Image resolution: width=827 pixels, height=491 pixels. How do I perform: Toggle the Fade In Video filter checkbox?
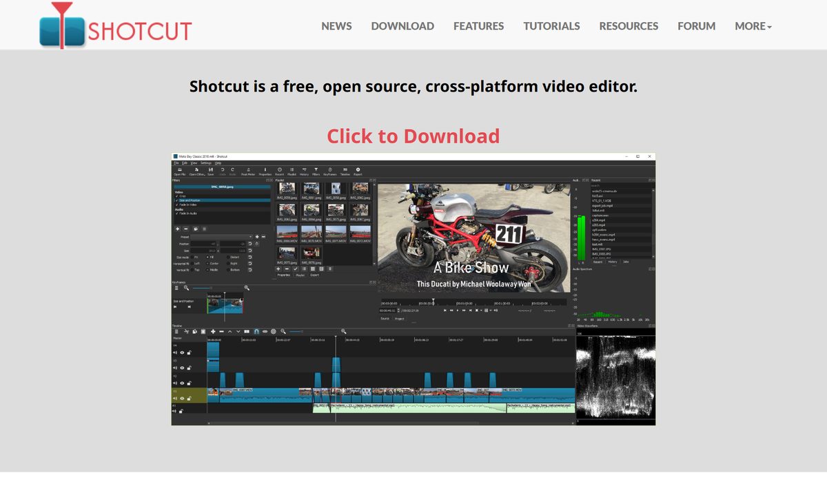pyautogui.click(x=176, y=205)
